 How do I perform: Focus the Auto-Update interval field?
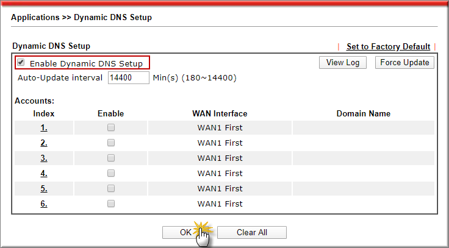[128, 78]
